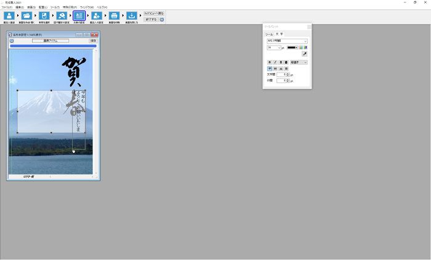Expand the font size 14 dropdown
431x260 pixels.
click(274, 47)
